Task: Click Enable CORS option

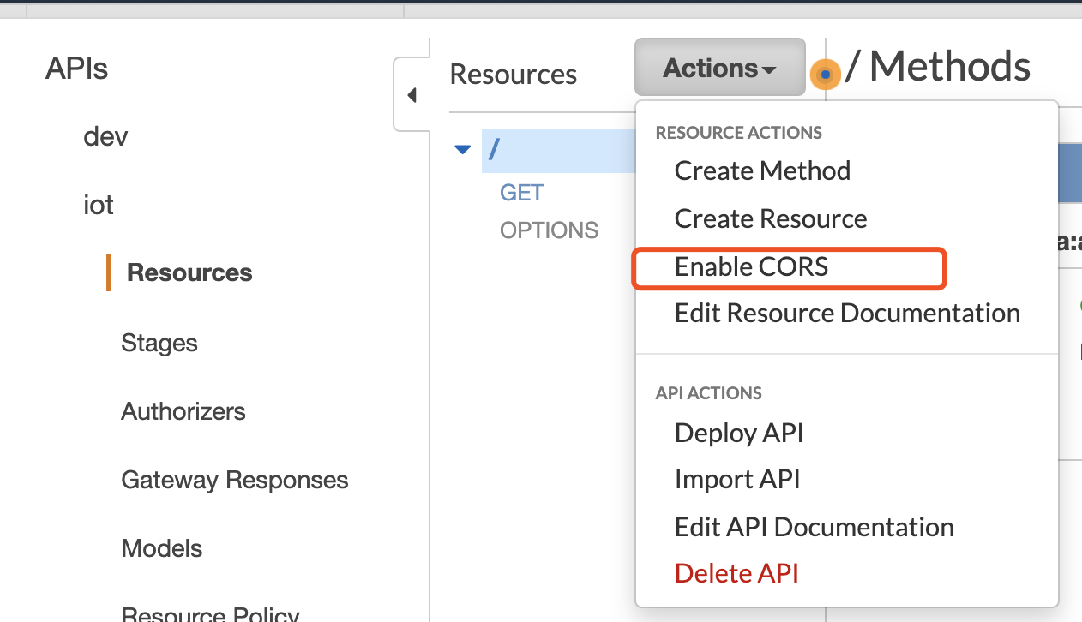Action: pyautogui.click(x=752, y=267)
